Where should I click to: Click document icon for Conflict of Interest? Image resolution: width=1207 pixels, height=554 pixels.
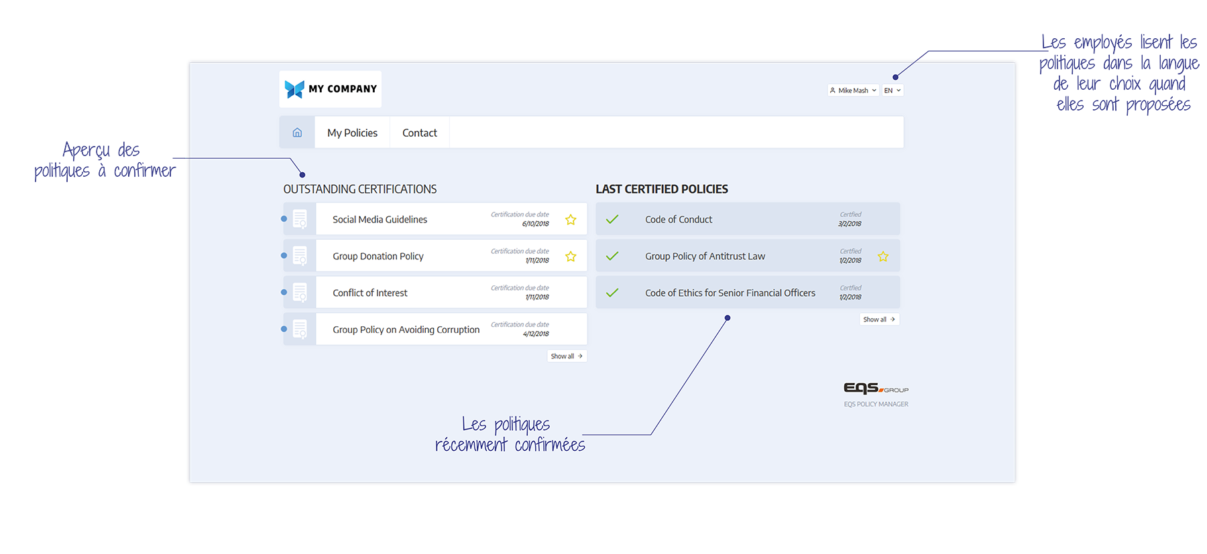point(300,293)
